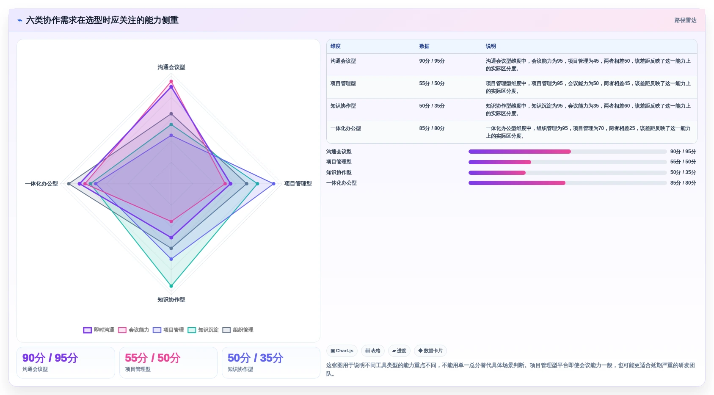Screen dimensions: 714x395
Task: Click the 一体化办公型 radar axis label
Action: (x=41, y=184)
